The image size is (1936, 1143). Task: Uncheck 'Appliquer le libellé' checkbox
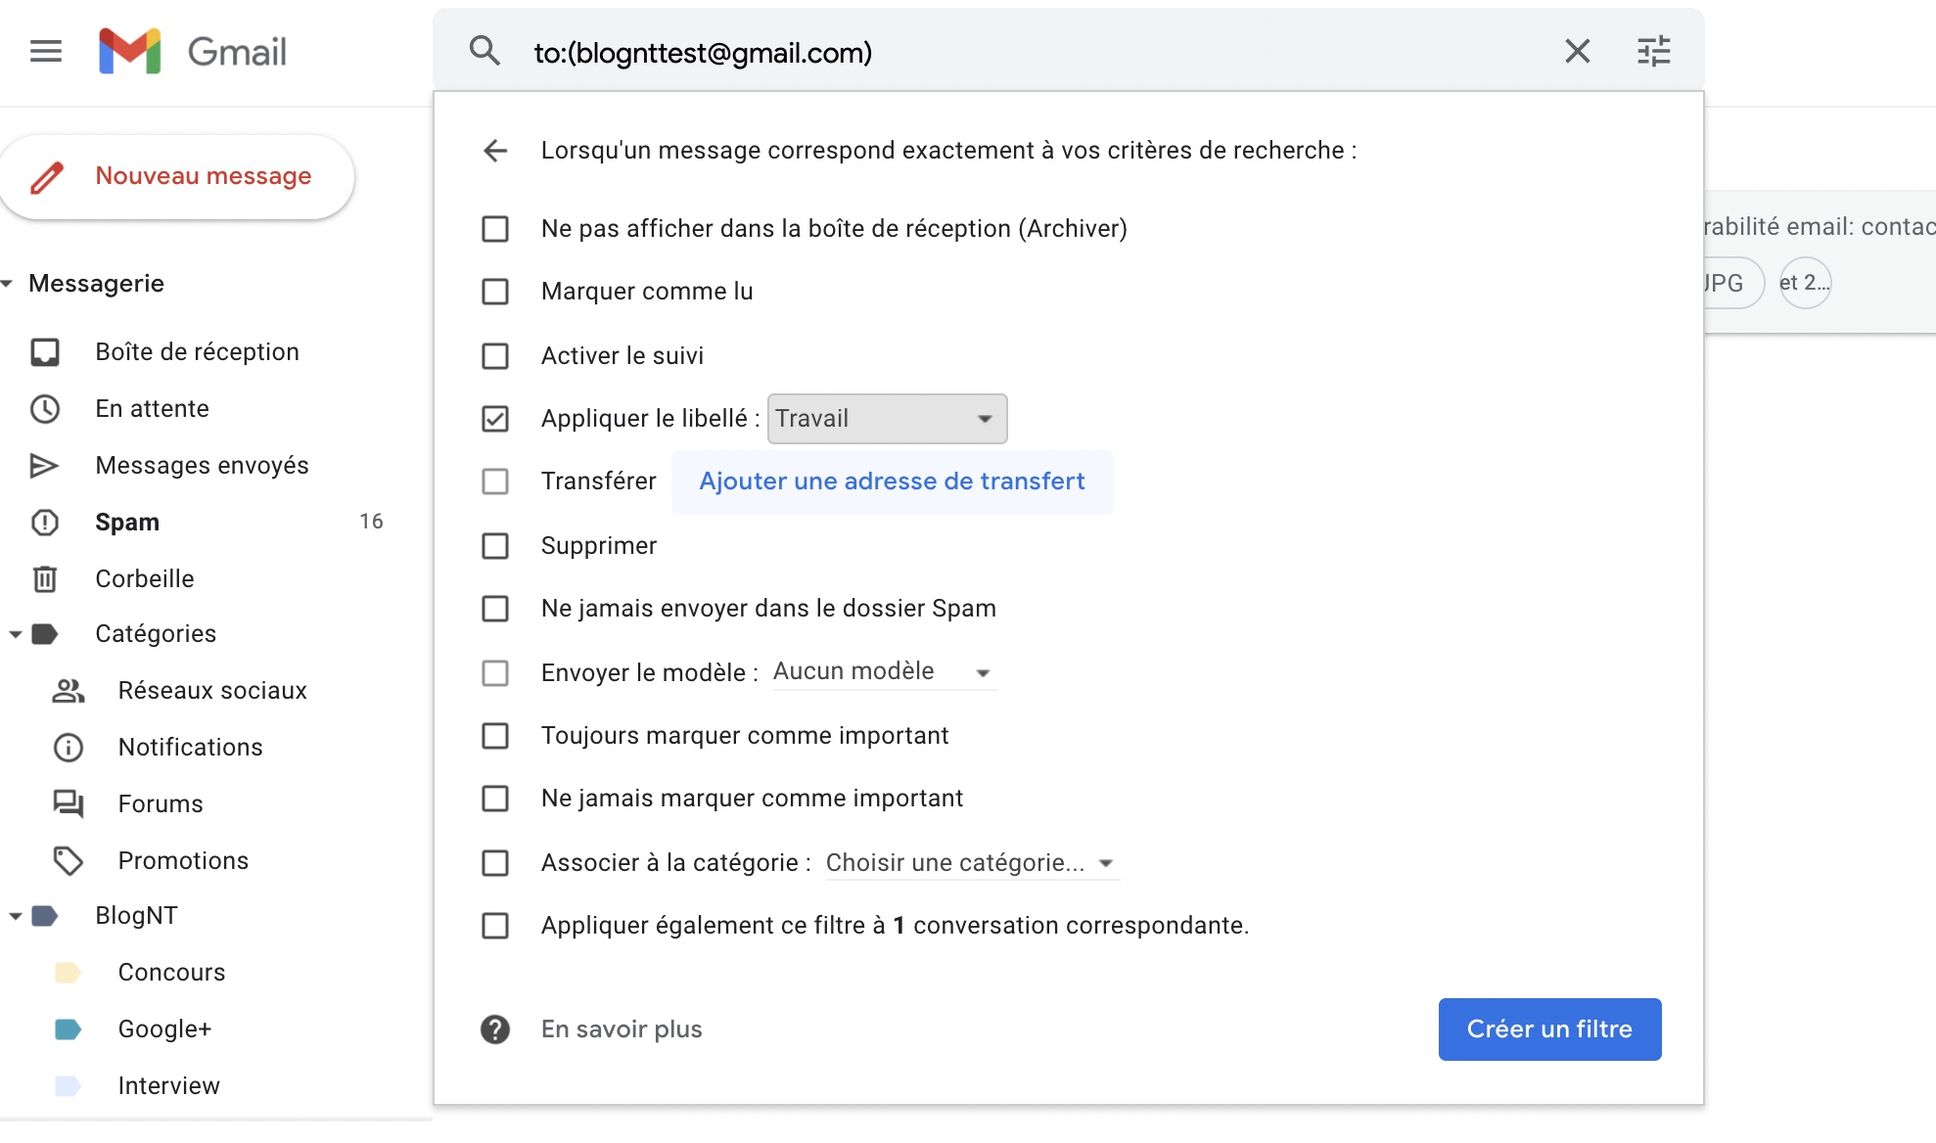495,419
